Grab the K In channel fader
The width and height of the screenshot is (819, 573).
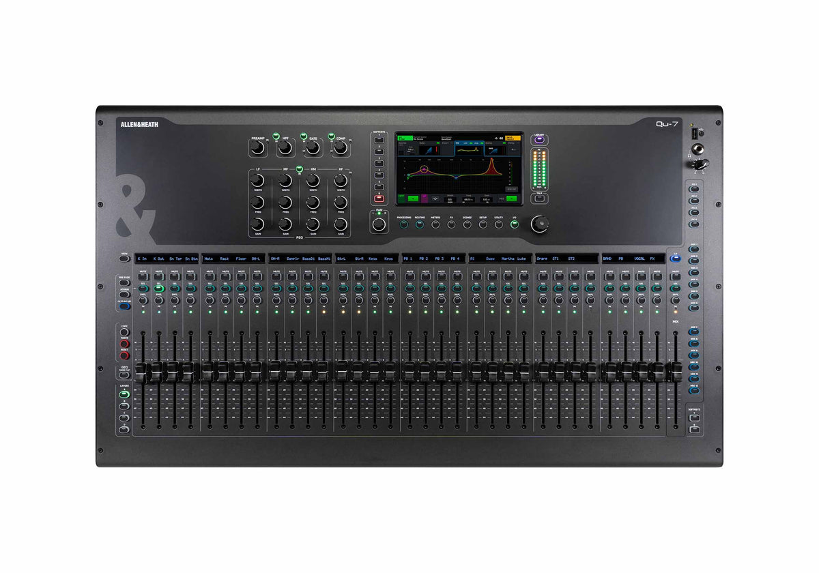pos(143,372)
